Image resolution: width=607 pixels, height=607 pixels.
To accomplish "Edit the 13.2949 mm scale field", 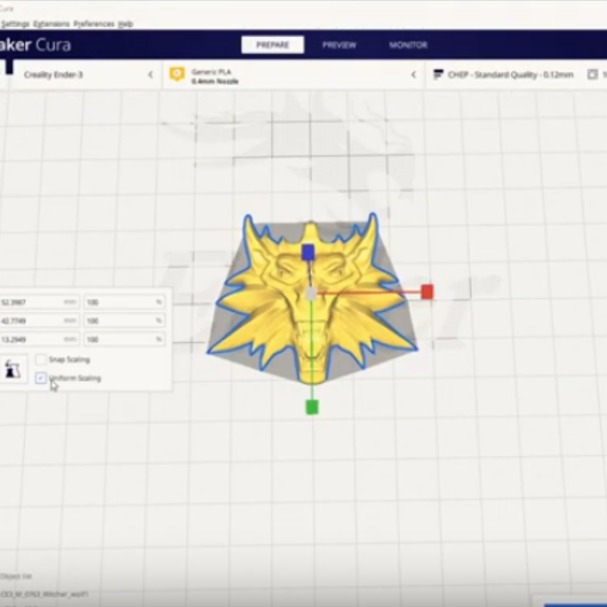I will (39, 339).
